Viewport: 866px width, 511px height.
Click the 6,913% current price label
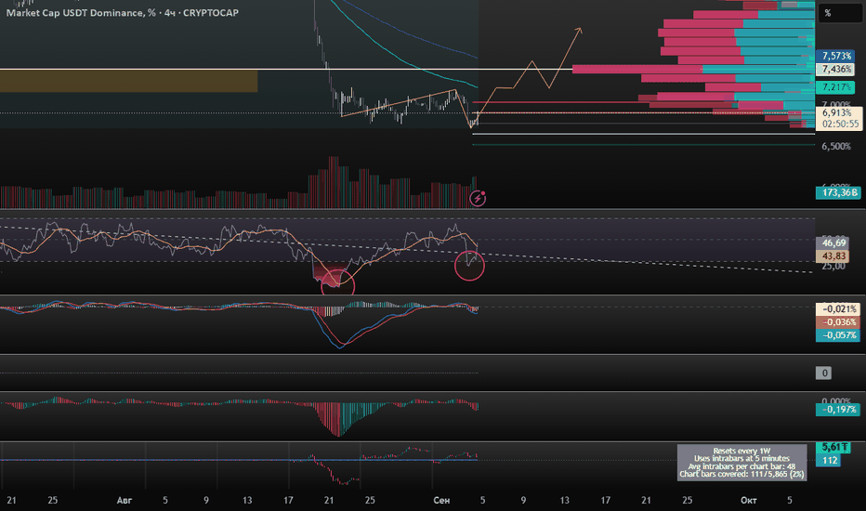pos(839,112)
